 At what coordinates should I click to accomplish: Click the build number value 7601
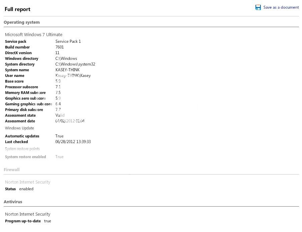[60, 47]
